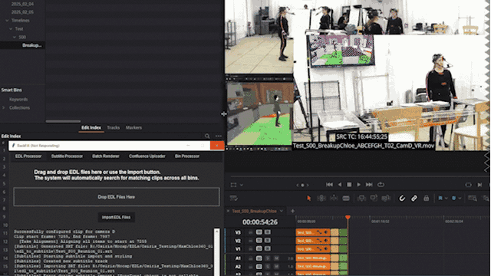The height and width of the screenshot is (276, 491).
Task: Click the Play forward button
Action: 358,185
